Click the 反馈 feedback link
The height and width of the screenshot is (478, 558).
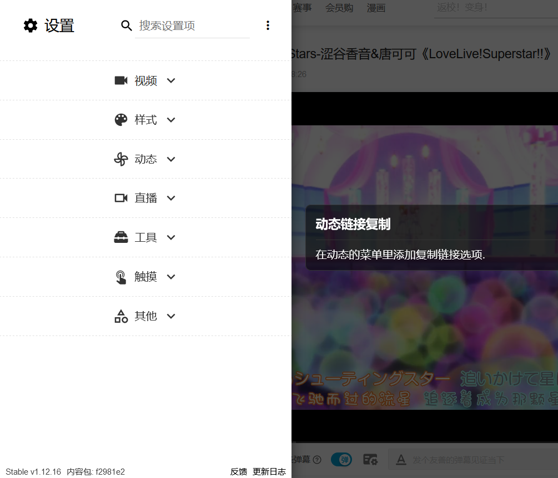(x=239, y=472)
